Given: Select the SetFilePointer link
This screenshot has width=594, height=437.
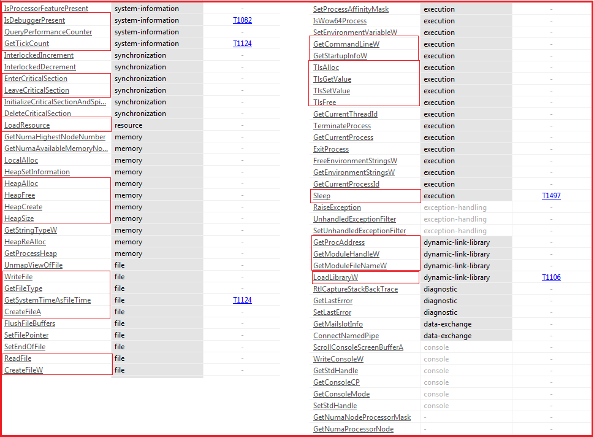Looking at the screenshot, I should 26,335.
